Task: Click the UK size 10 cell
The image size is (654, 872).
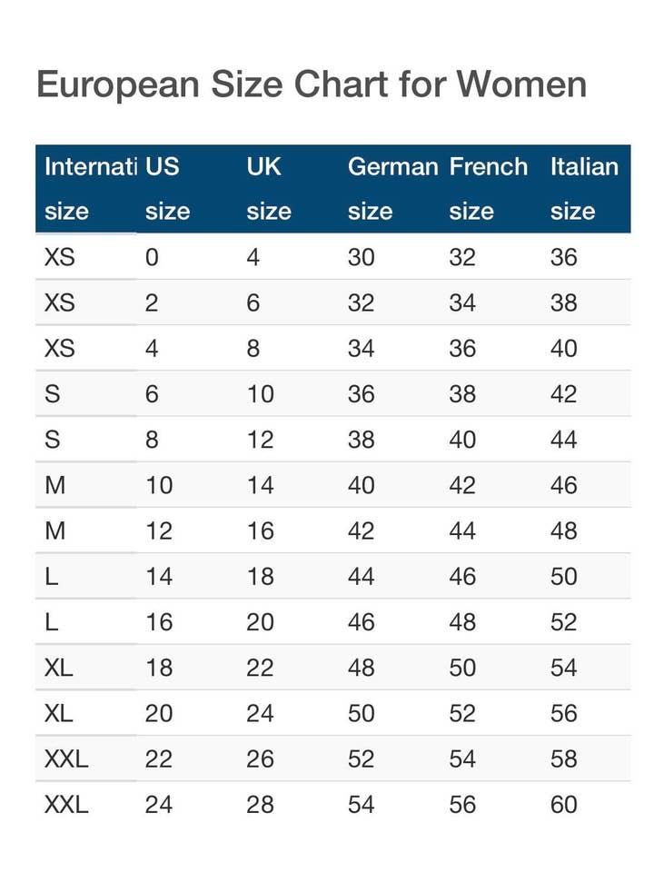Action: click(260, 394)
